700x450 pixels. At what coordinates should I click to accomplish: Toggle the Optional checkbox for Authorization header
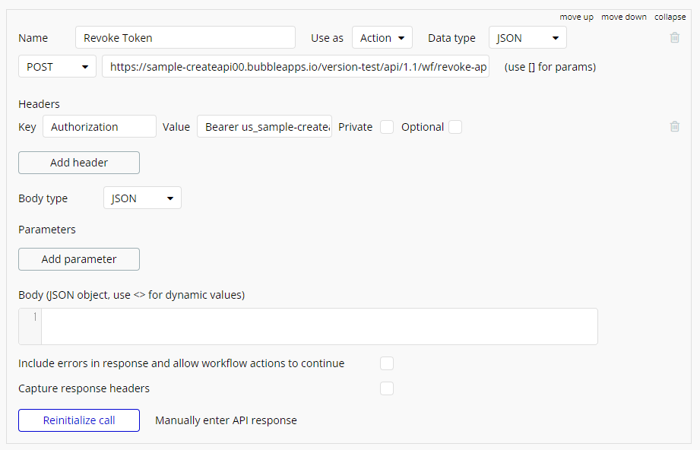(455, 127)
